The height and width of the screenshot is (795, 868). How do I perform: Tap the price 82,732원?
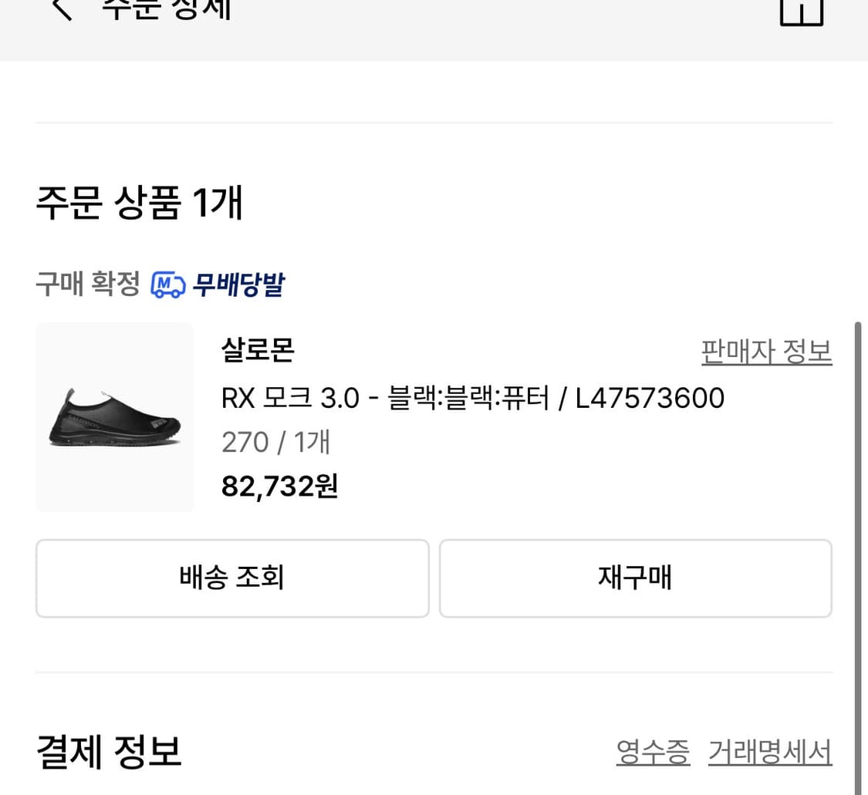pyautogui.click(x=279, y=485)
